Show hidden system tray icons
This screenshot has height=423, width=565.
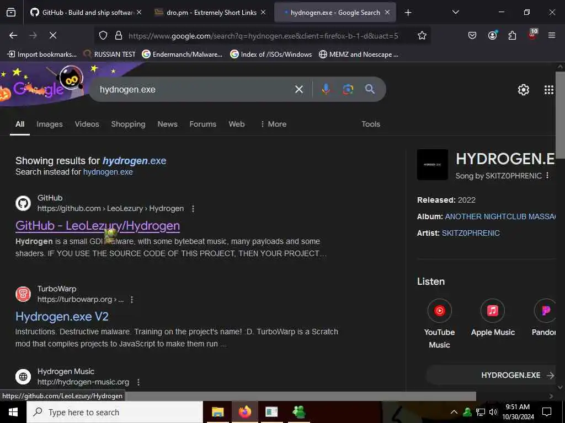(x=454, y=412)
